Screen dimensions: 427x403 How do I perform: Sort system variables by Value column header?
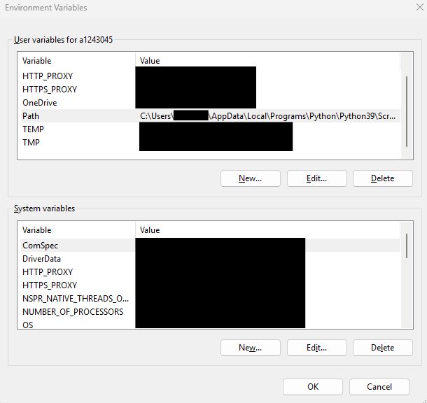(x=266, y=230)
